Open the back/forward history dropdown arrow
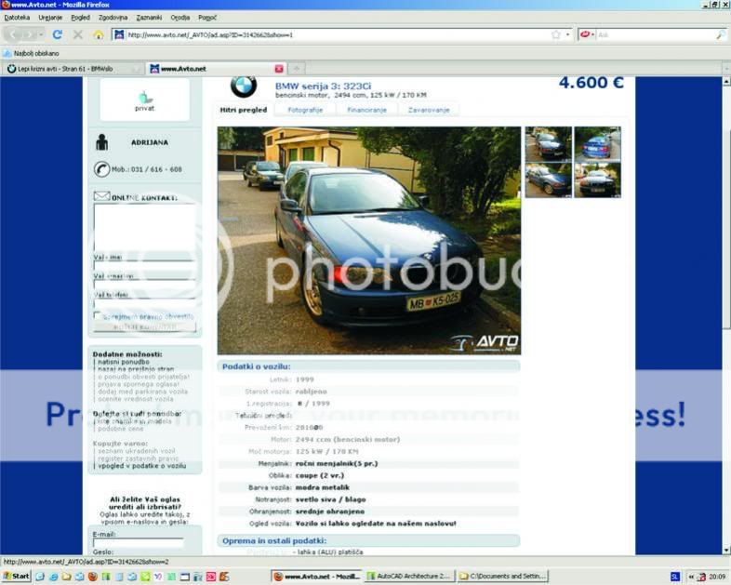The width and height of the screenshot is (731, 585). 41,34
